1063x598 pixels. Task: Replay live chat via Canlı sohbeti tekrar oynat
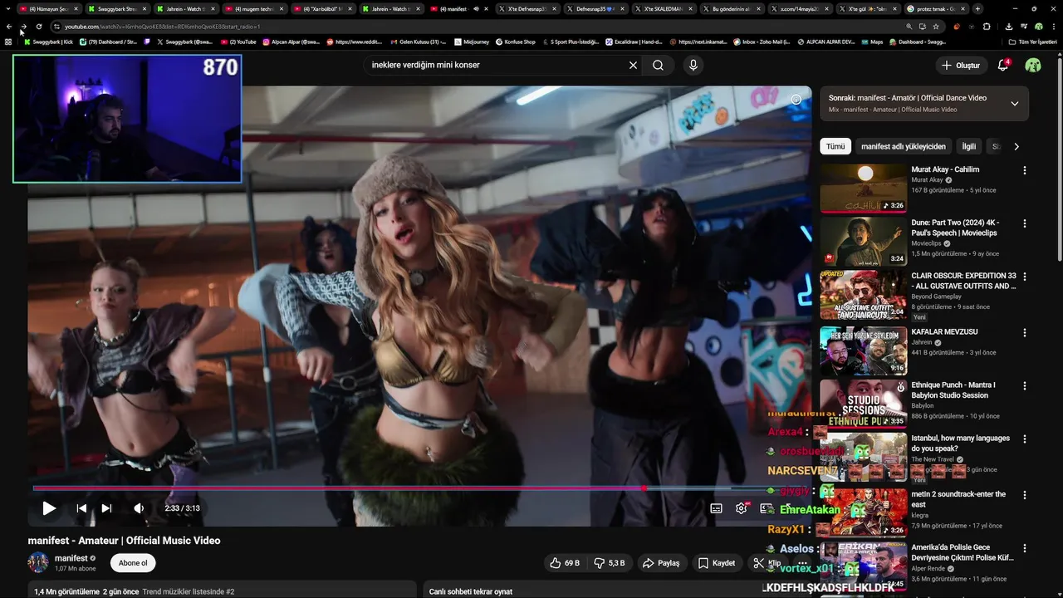click(471, 591)
